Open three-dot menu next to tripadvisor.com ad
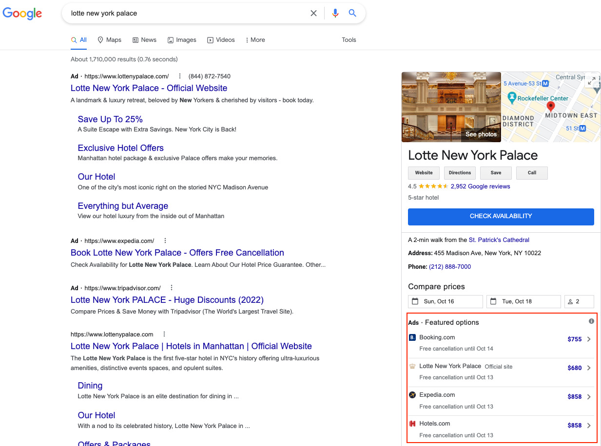 click(172, 288)
